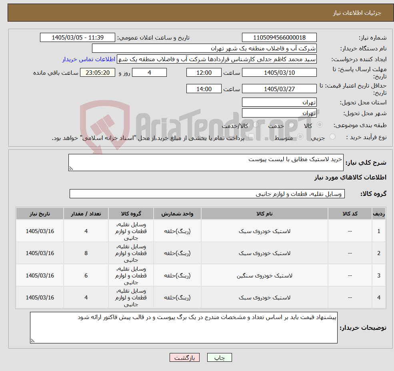The image size is (394, 371).
Task: Click the remaining time field 23:05:20
Action: point(98,73)
